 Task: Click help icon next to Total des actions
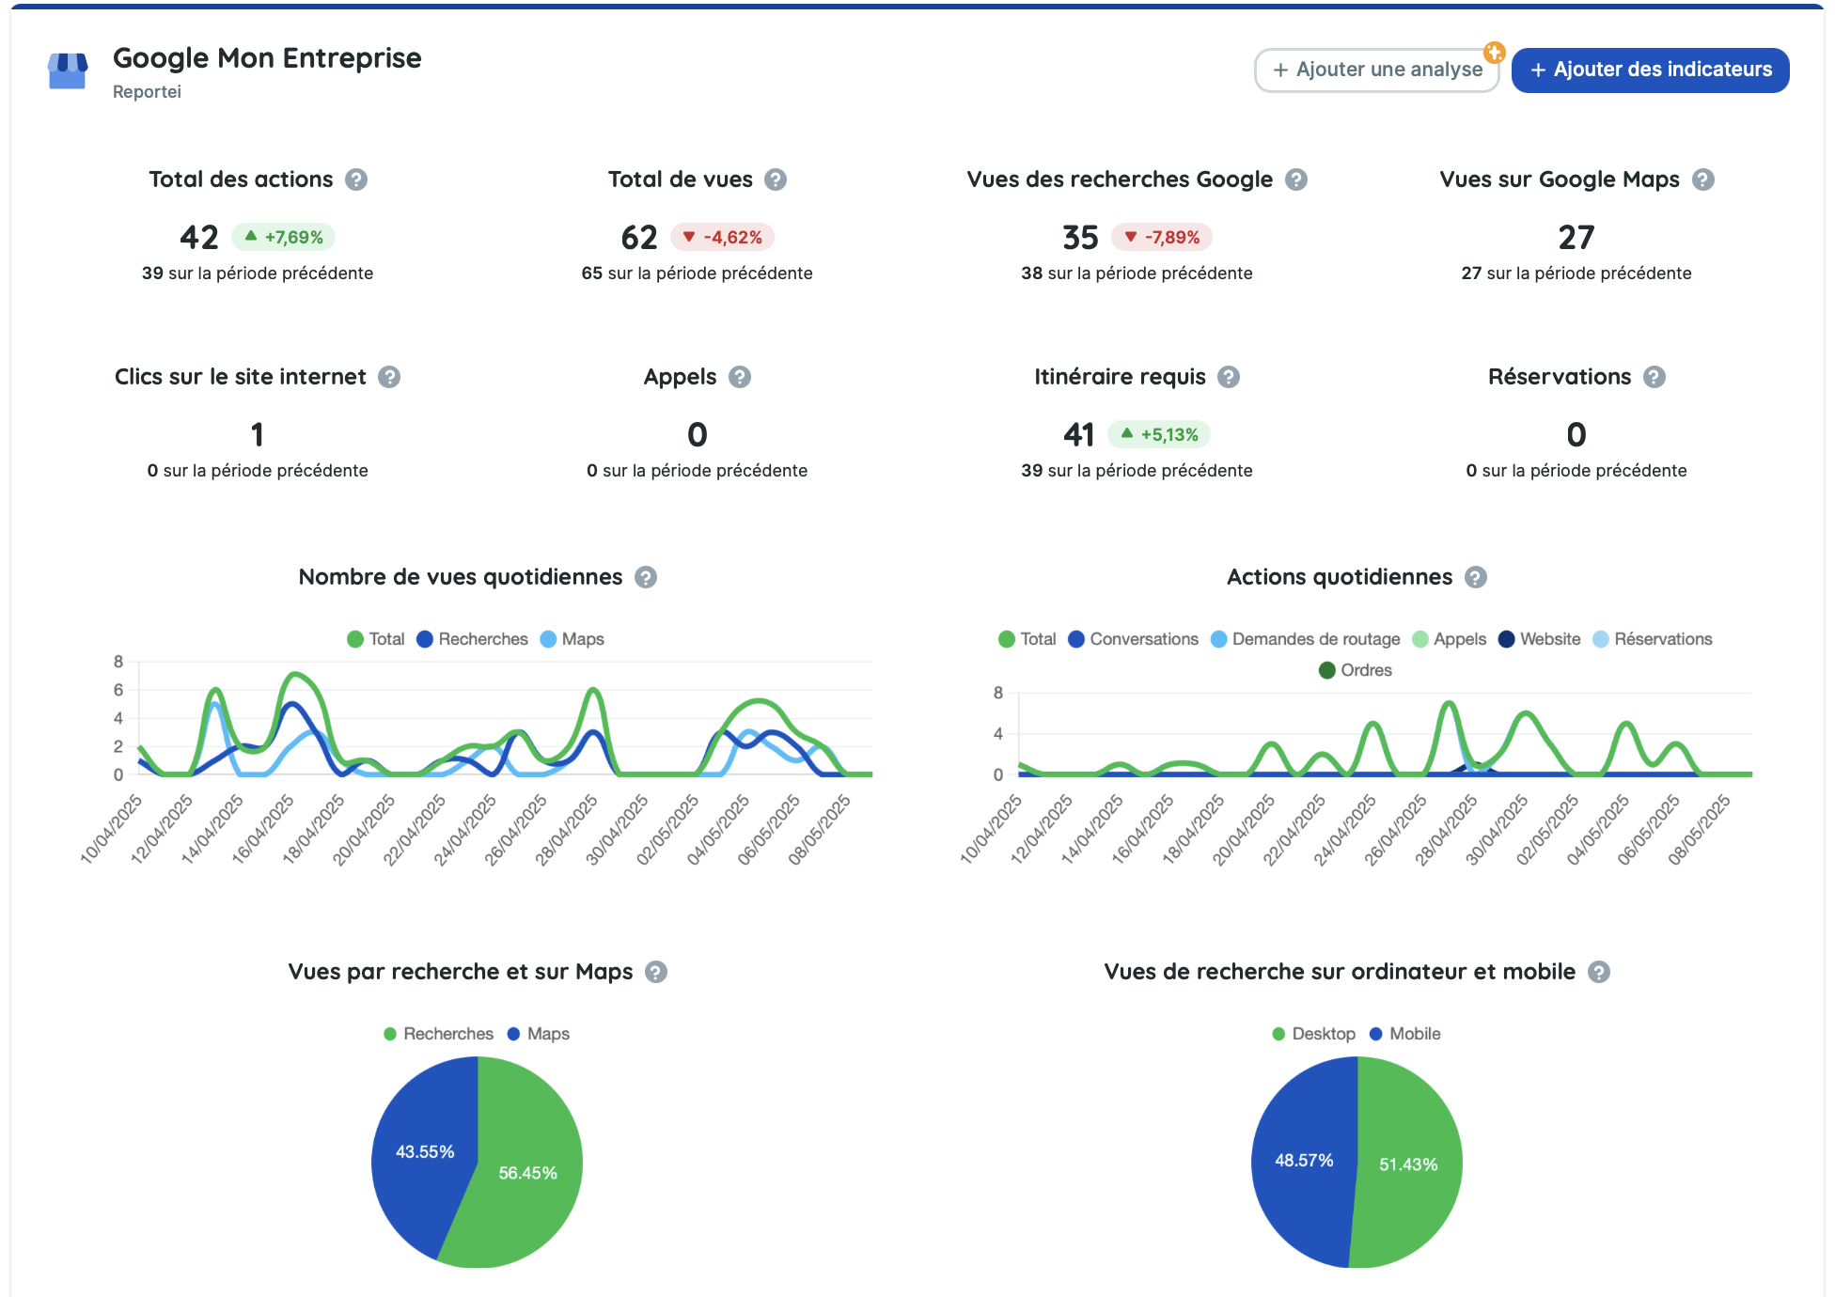click(356, 180)
